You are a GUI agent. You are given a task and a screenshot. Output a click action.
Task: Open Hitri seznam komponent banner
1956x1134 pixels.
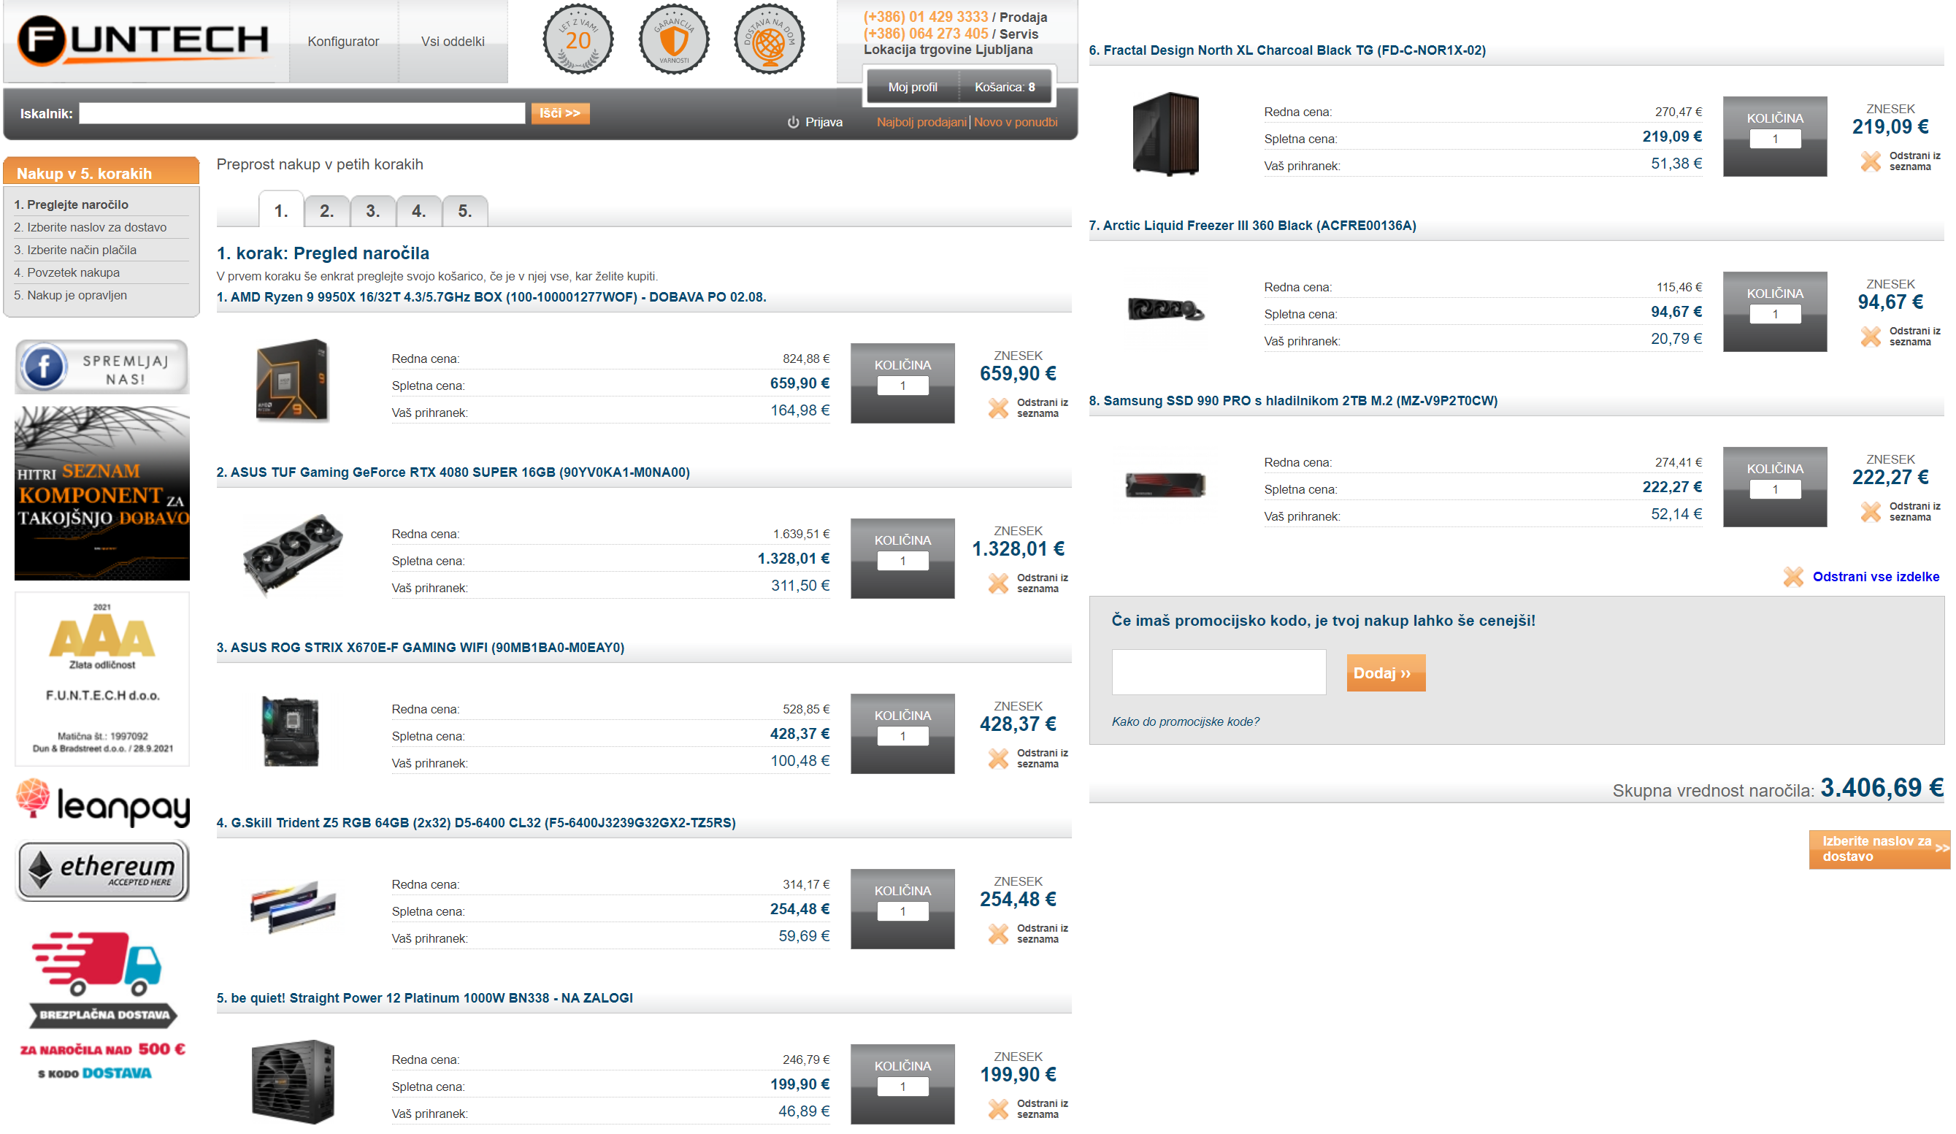101,493
